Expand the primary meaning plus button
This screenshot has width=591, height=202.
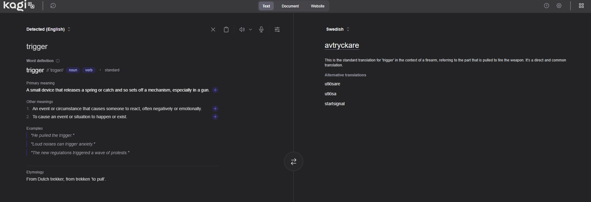215,90
